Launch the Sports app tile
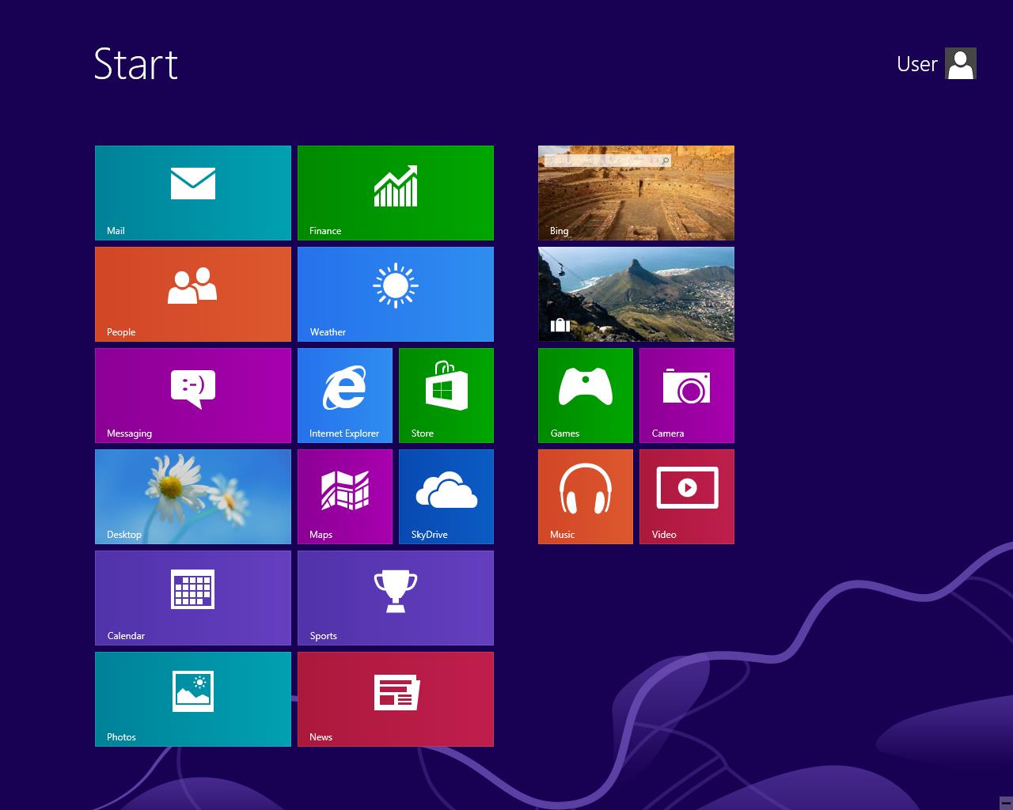This screenshot has width=1013, height=810. pyautogui.click(x=396, y=598)
